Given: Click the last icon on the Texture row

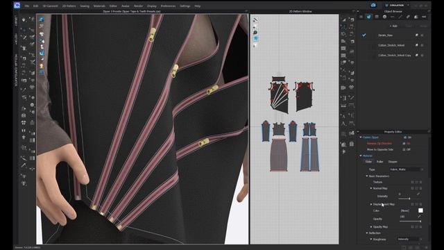Looking at the screenshot, I should click(421, 182).
